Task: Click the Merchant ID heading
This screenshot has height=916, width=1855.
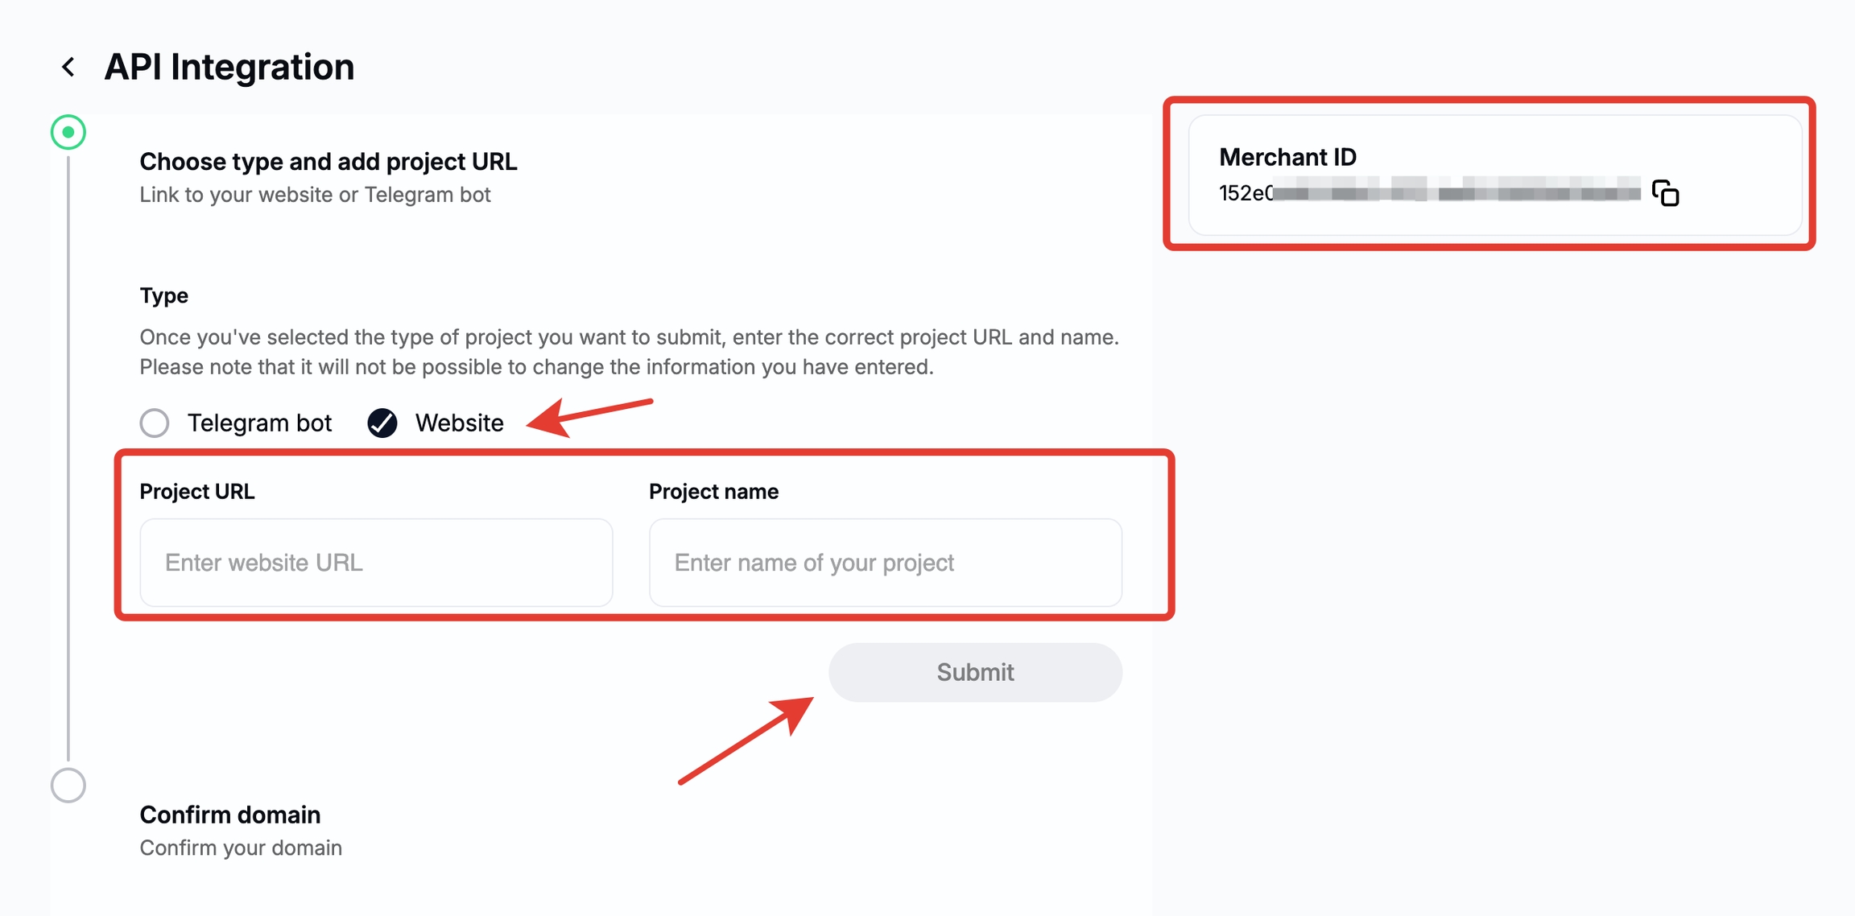Action: [x=1287, y=157]
